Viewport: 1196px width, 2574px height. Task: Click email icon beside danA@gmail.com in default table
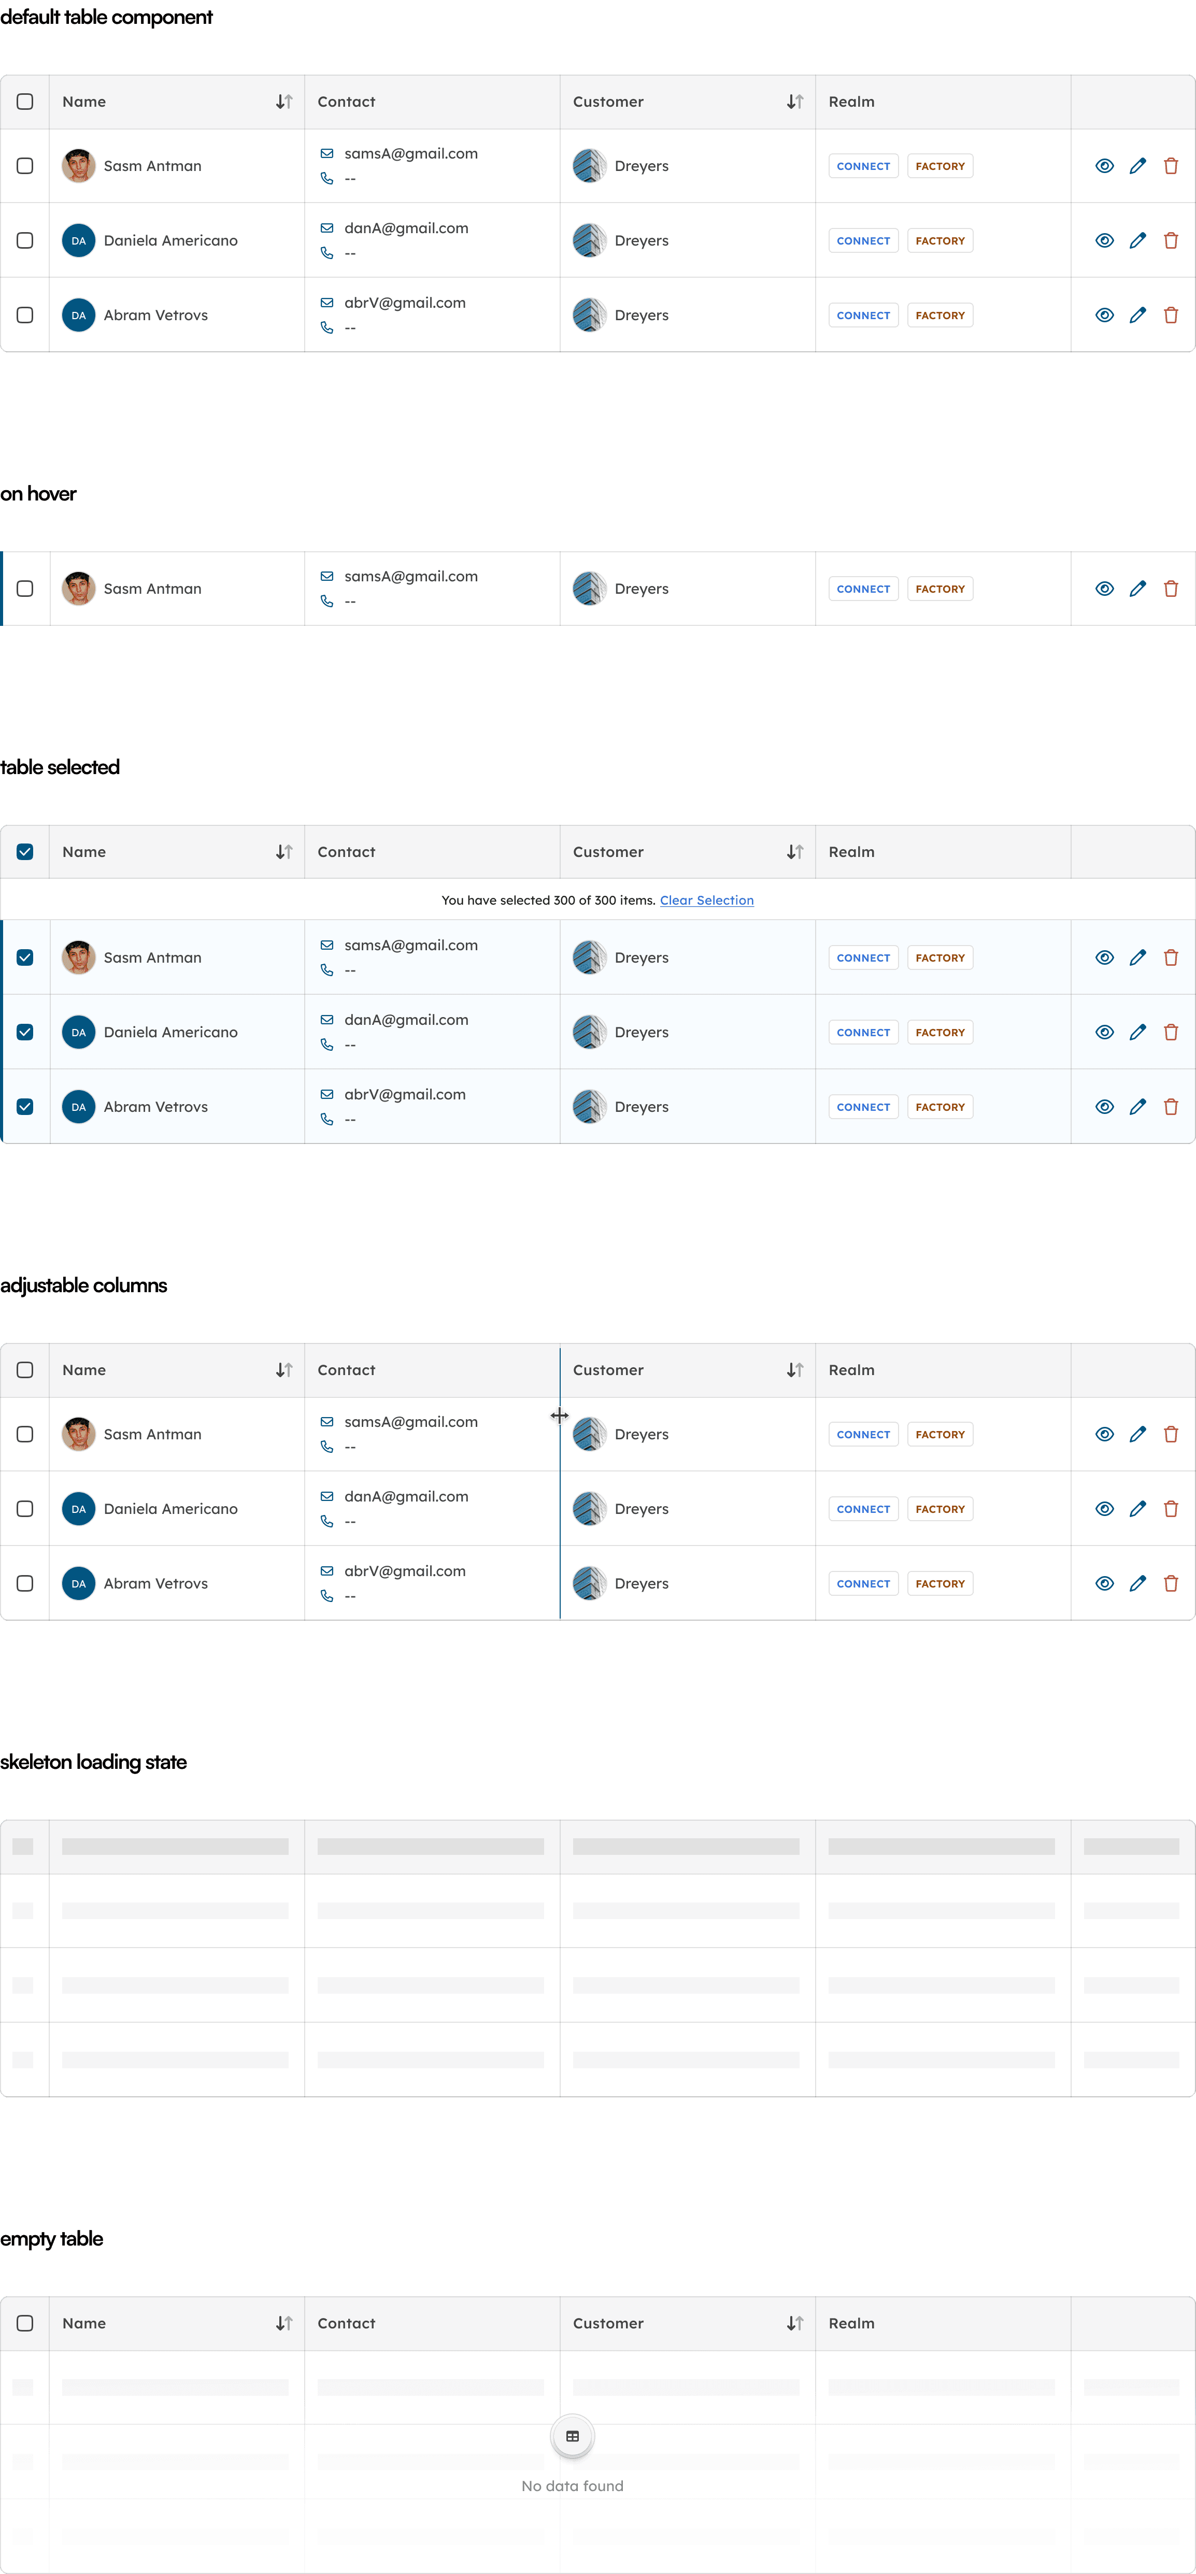coord(327,228)
